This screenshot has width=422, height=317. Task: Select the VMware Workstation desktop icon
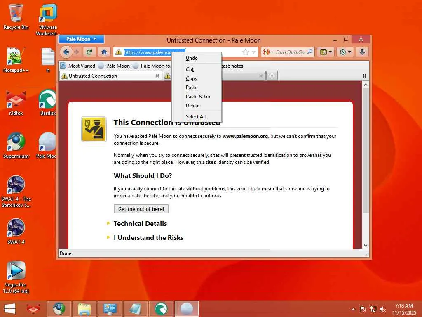click(x=48, y=19)
